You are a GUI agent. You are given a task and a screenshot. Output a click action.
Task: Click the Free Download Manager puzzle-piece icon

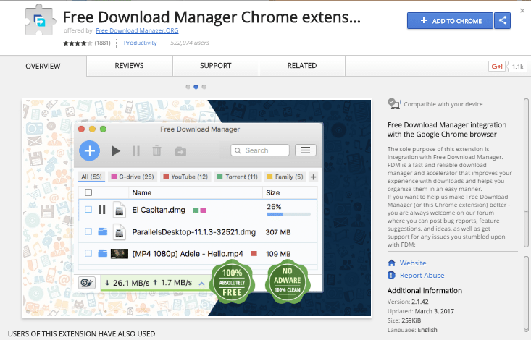pos(41,20)
